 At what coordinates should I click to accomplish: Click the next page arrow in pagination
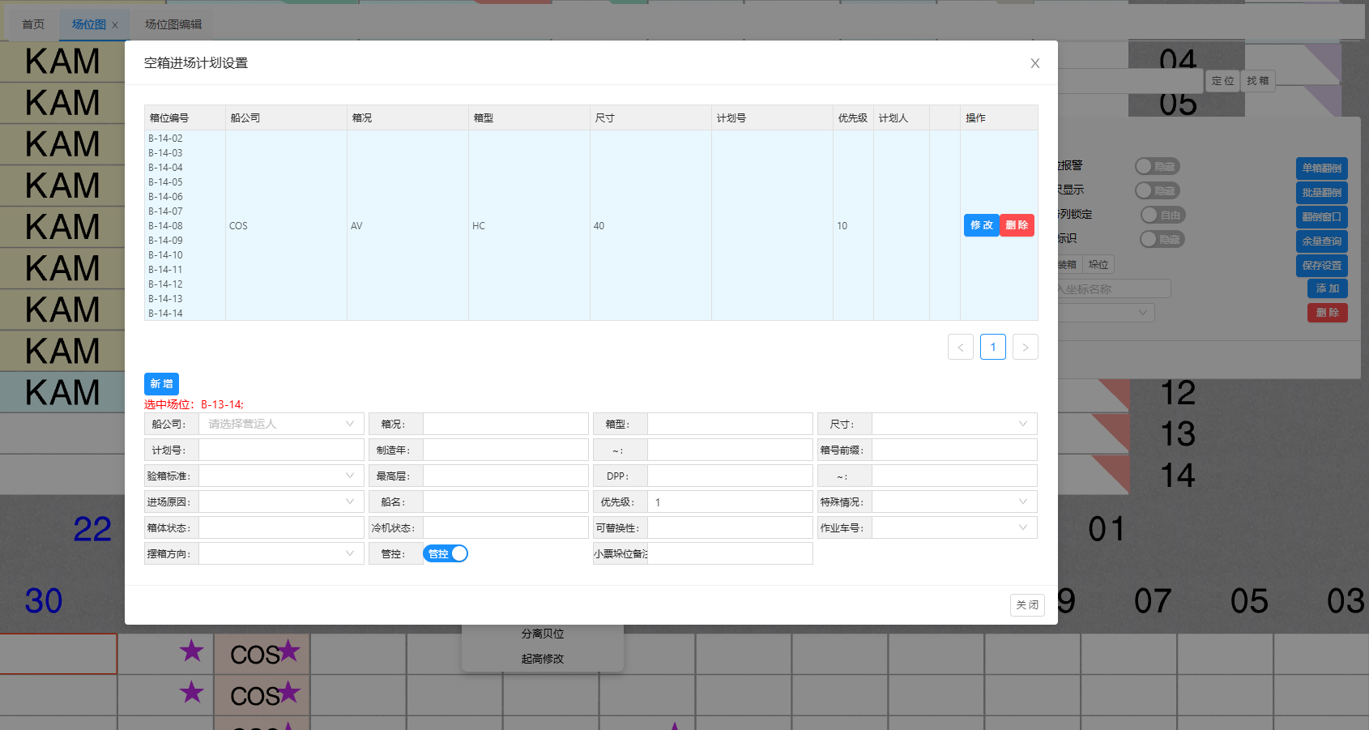click(1025, 347)
